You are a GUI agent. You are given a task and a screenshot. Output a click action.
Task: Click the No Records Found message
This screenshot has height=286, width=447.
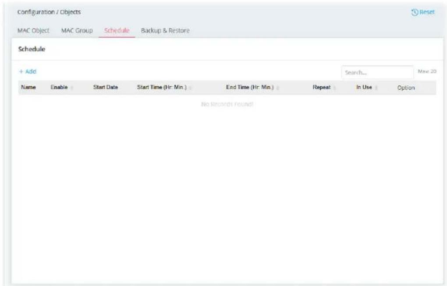point(227,104)
